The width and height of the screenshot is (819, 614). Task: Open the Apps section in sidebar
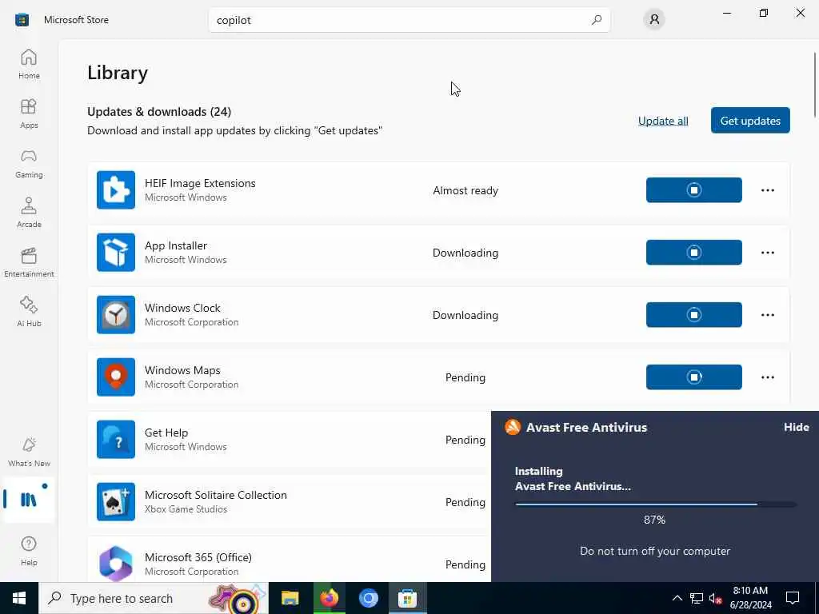point(29,114)
